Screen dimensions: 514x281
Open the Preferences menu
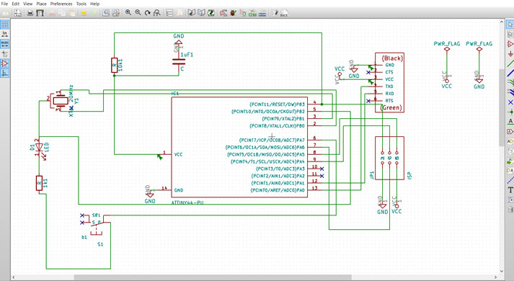61,4
